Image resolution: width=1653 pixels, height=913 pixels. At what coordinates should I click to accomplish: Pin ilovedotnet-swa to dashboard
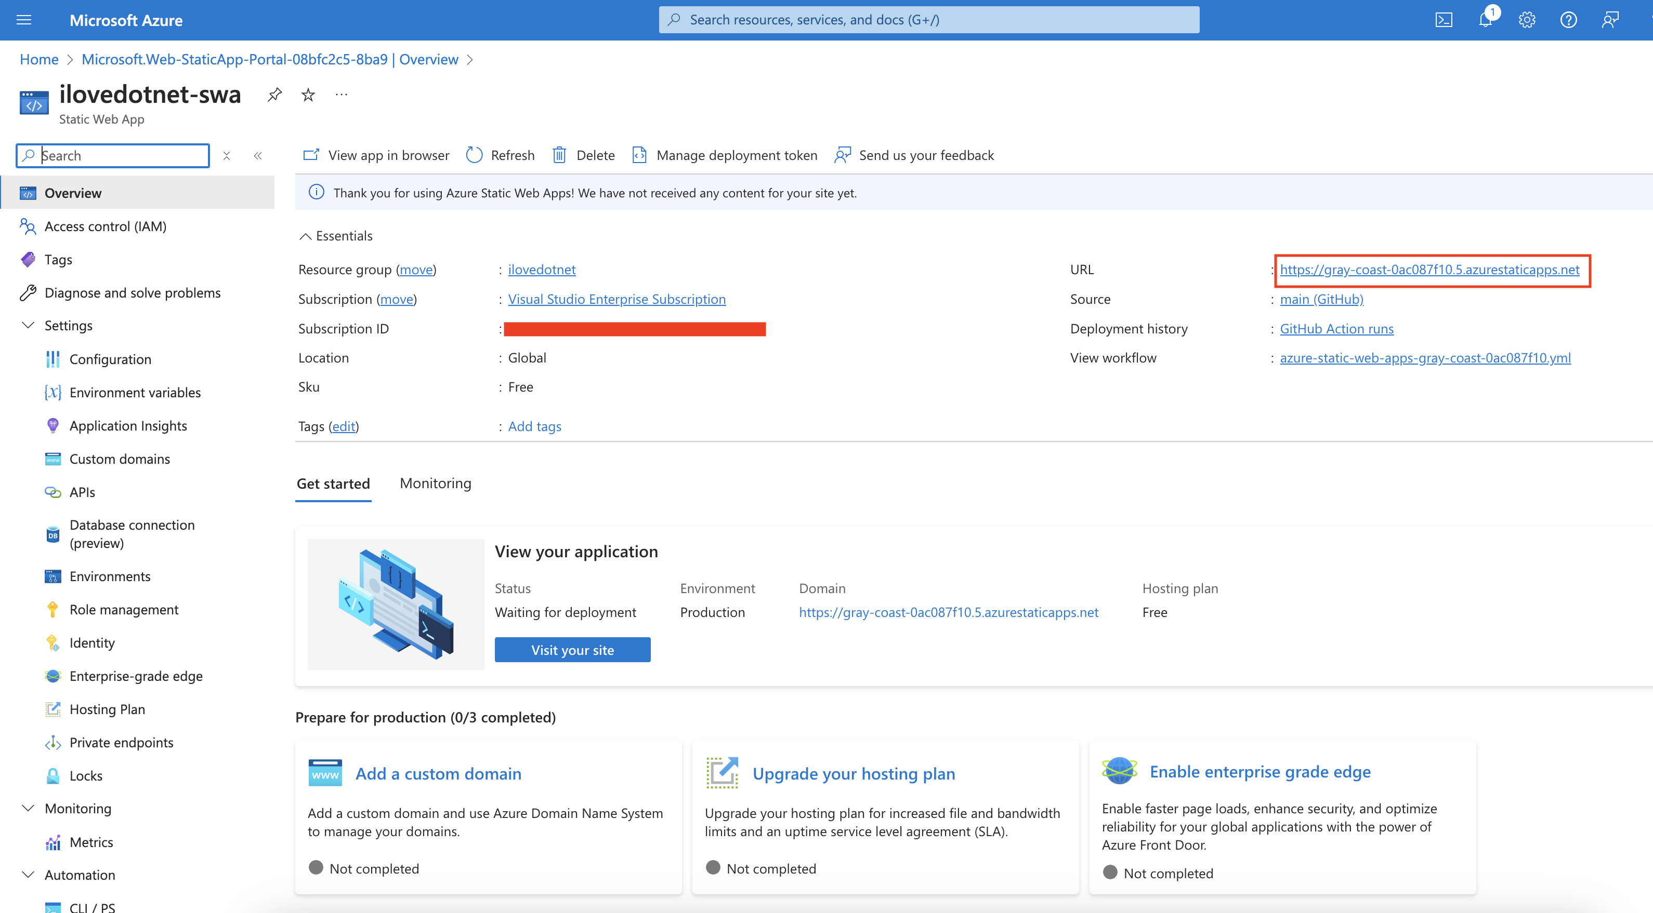pyautogui.click(x=274, y=95)
